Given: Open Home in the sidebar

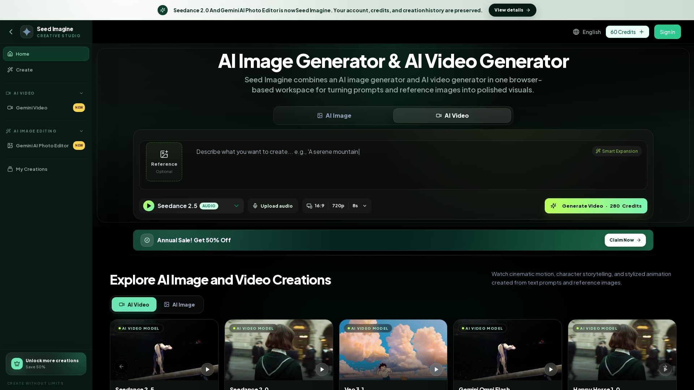Looking at the screenshot, I should pos(46,54).
